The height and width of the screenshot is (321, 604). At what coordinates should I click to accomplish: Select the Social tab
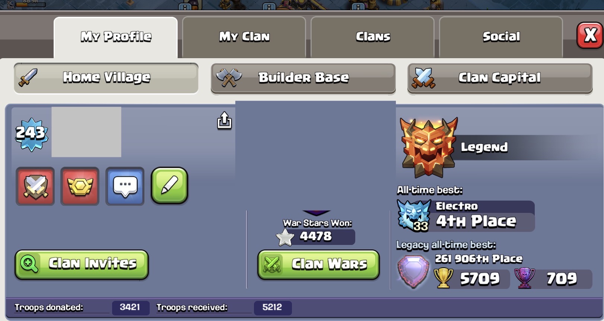coord(501,37)
